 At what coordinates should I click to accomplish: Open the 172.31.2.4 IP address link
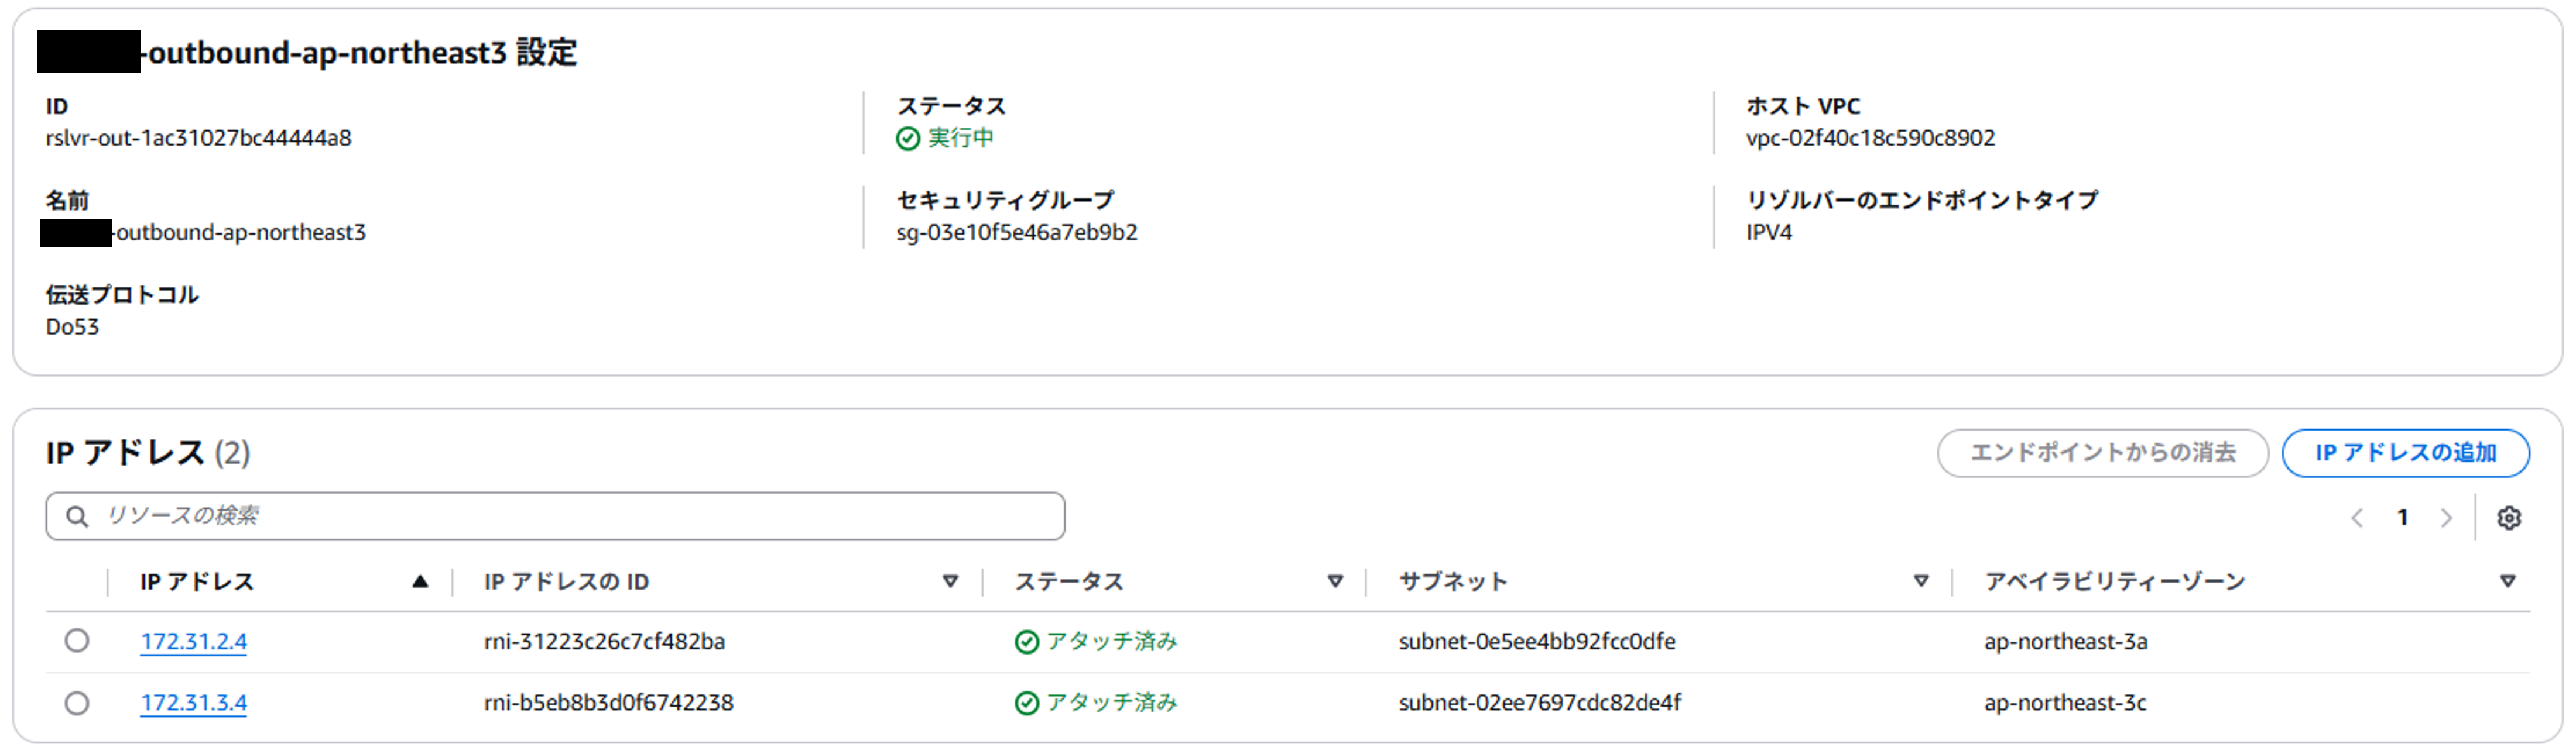coord(193,641)
